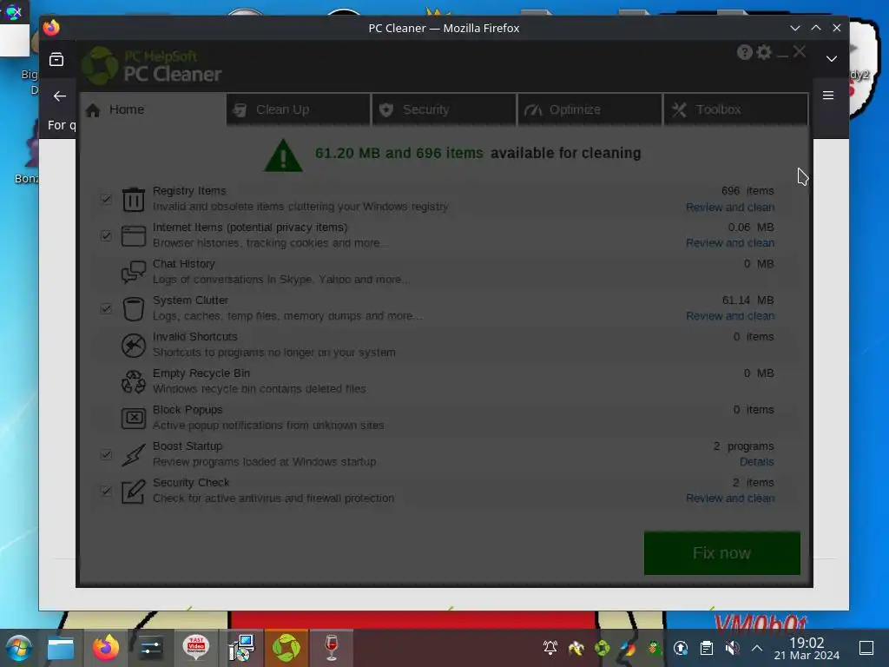Click the Empty Recycle Bin row title

[201, 373]
